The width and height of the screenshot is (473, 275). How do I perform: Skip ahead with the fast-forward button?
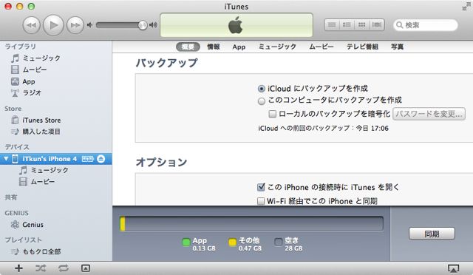75,25
